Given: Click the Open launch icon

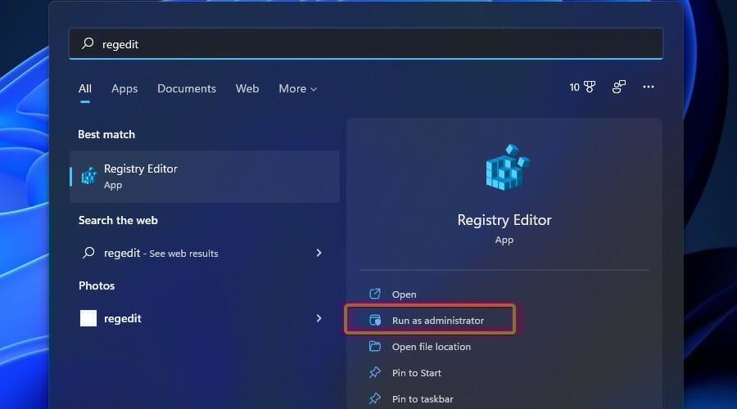Looking at the screenshot, I should pyautogui.click(x=374, y=294).
